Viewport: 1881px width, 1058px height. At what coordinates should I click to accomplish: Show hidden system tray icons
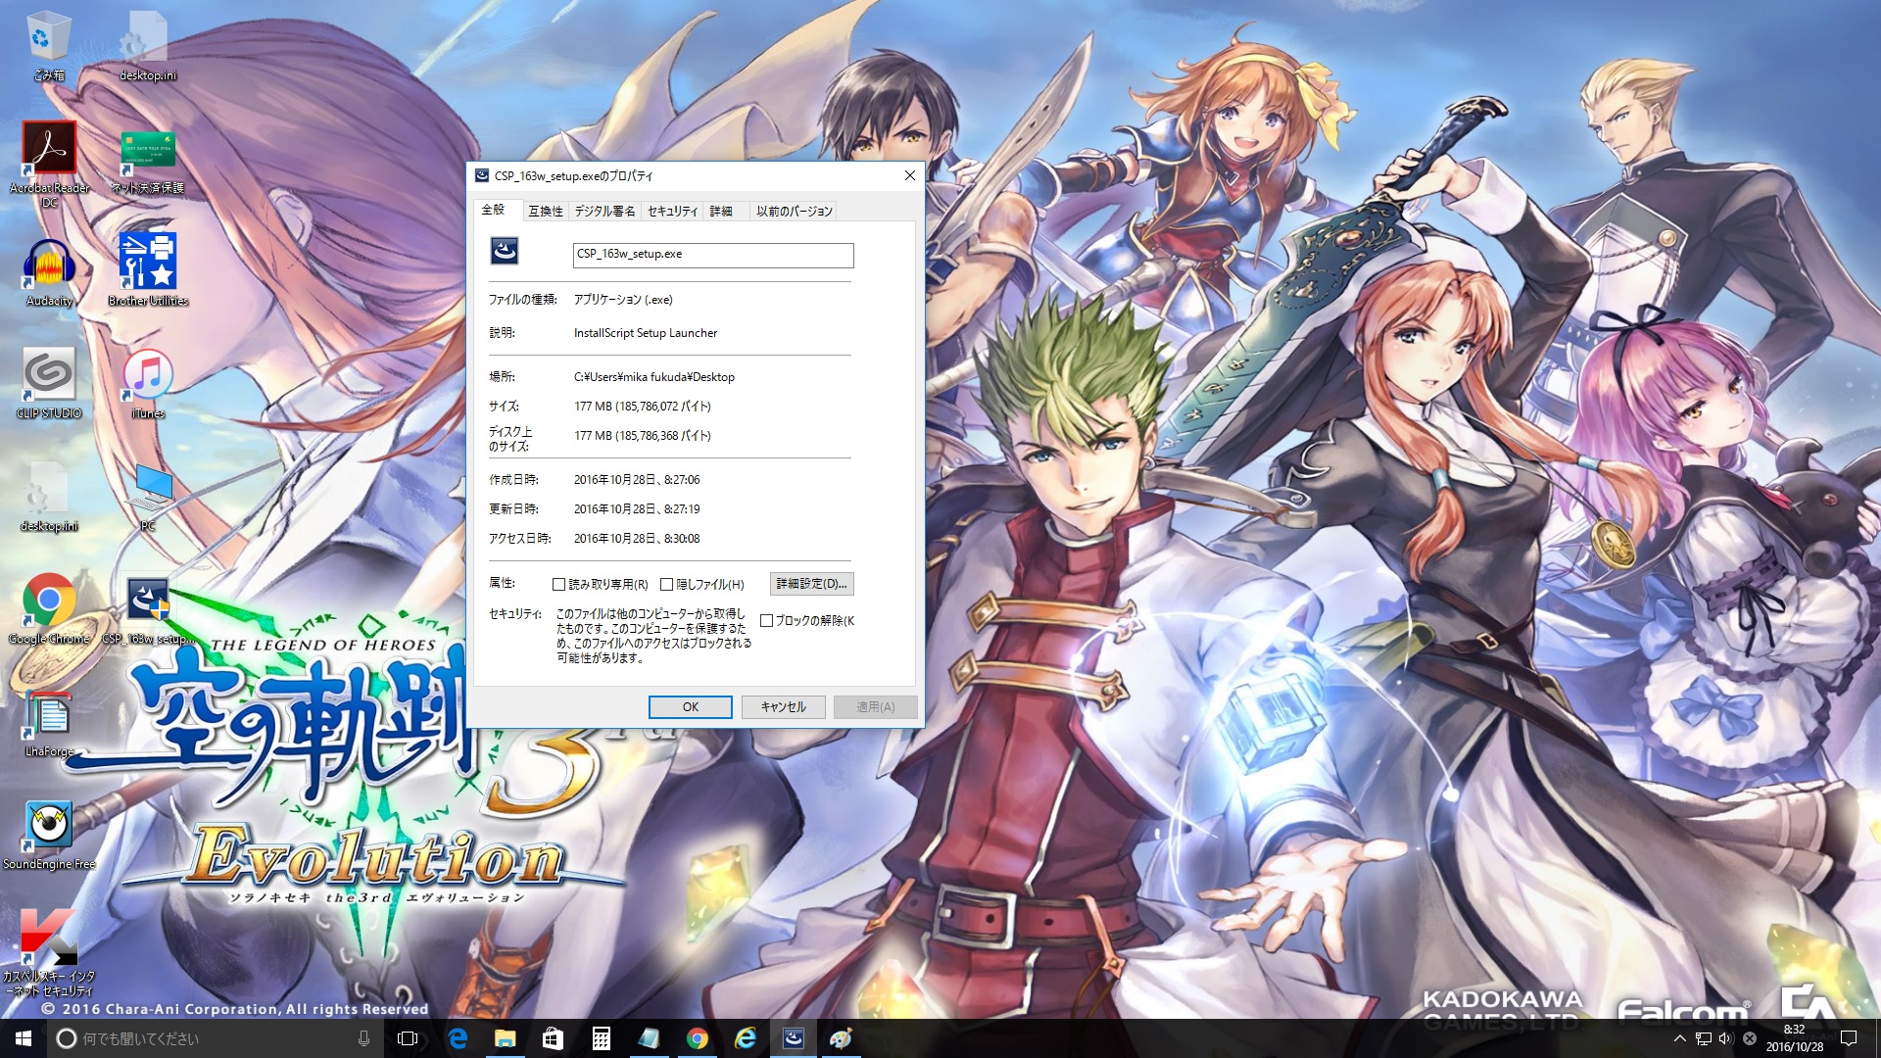(1680, 1038)
